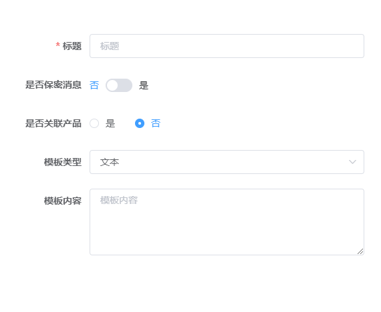Click the 是 label next to the empty radio
This screenshot has height=312, width=381.
click(x=110, y=123)
